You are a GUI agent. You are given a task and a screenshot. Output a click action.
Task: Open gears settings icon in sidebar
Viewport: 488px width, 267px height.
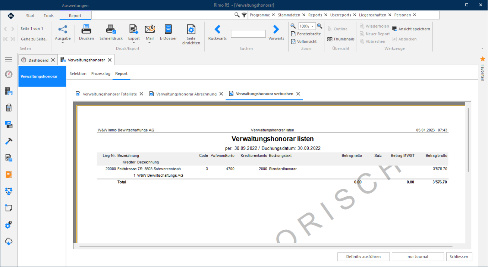tap(9, 225)
